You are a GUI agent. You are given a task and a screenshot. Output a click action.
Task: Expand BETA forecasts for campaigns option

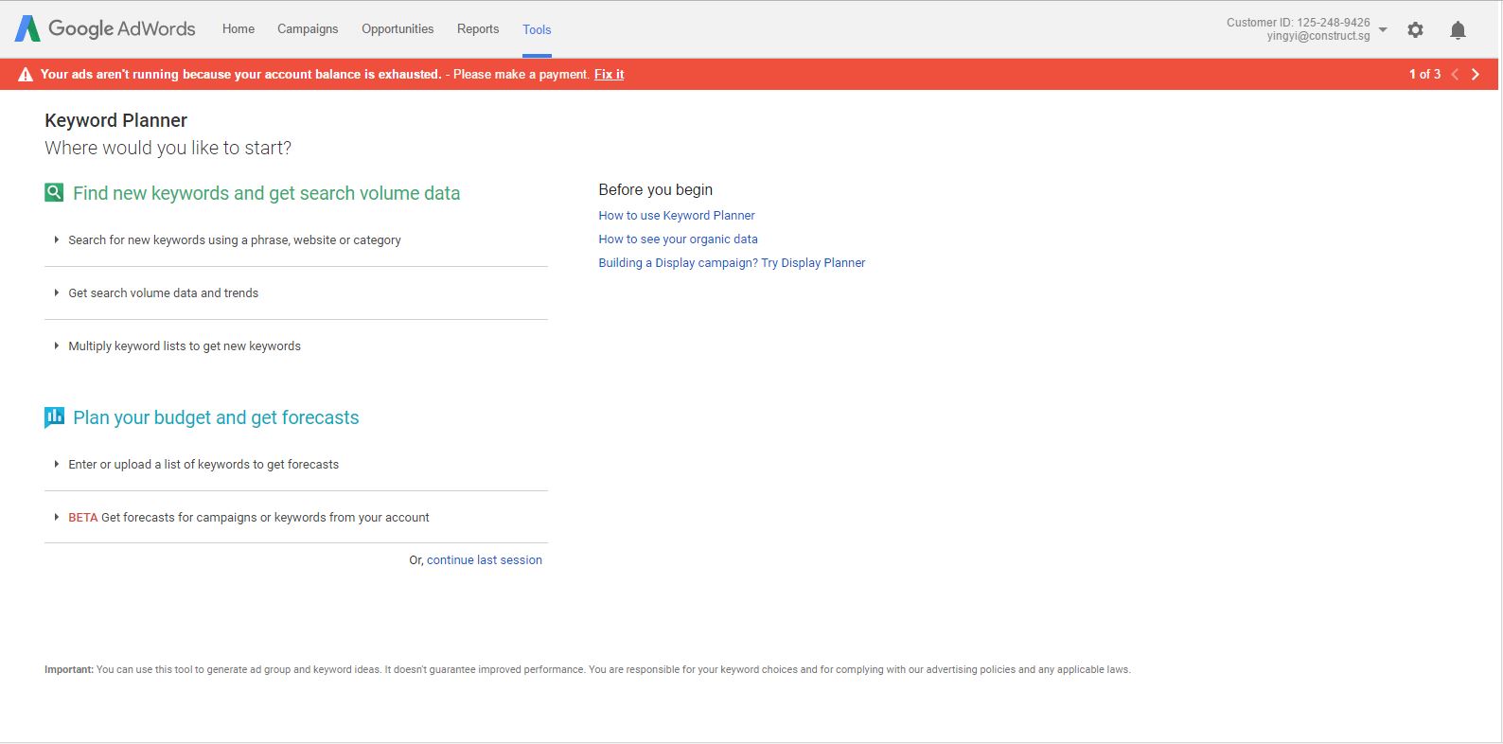[248, 518]
